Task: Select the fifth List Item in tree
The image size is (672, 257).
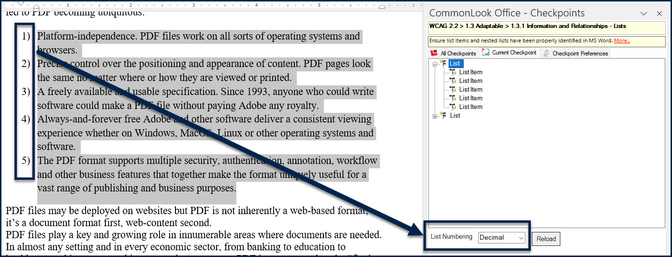Action: [470, 107]
